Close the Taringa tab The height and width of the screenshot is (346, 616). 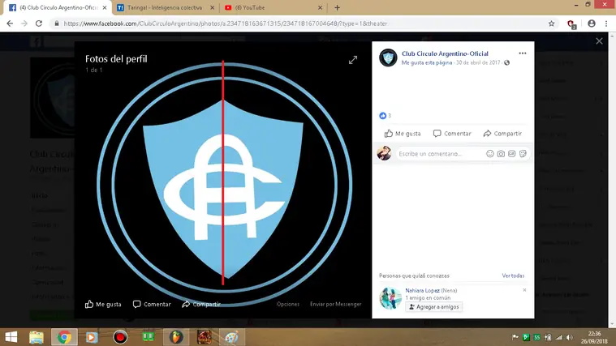click(212, 7)
